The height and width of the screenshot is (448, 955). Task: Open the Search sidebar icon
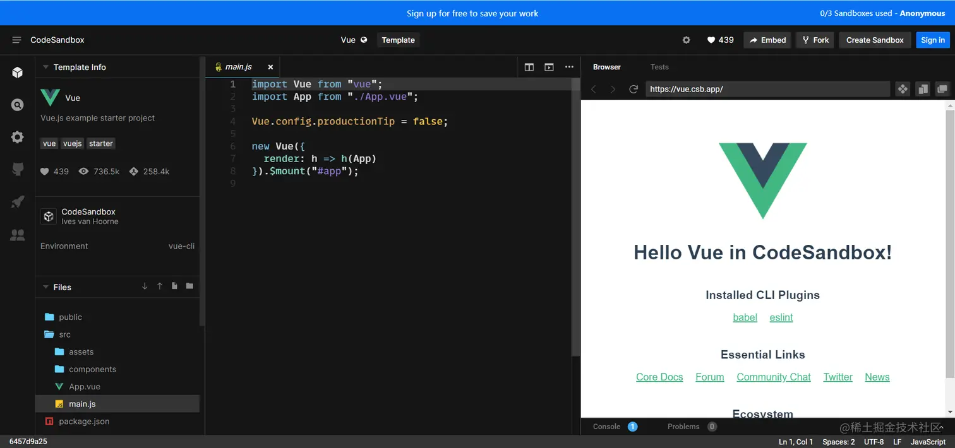coord(18,105)
